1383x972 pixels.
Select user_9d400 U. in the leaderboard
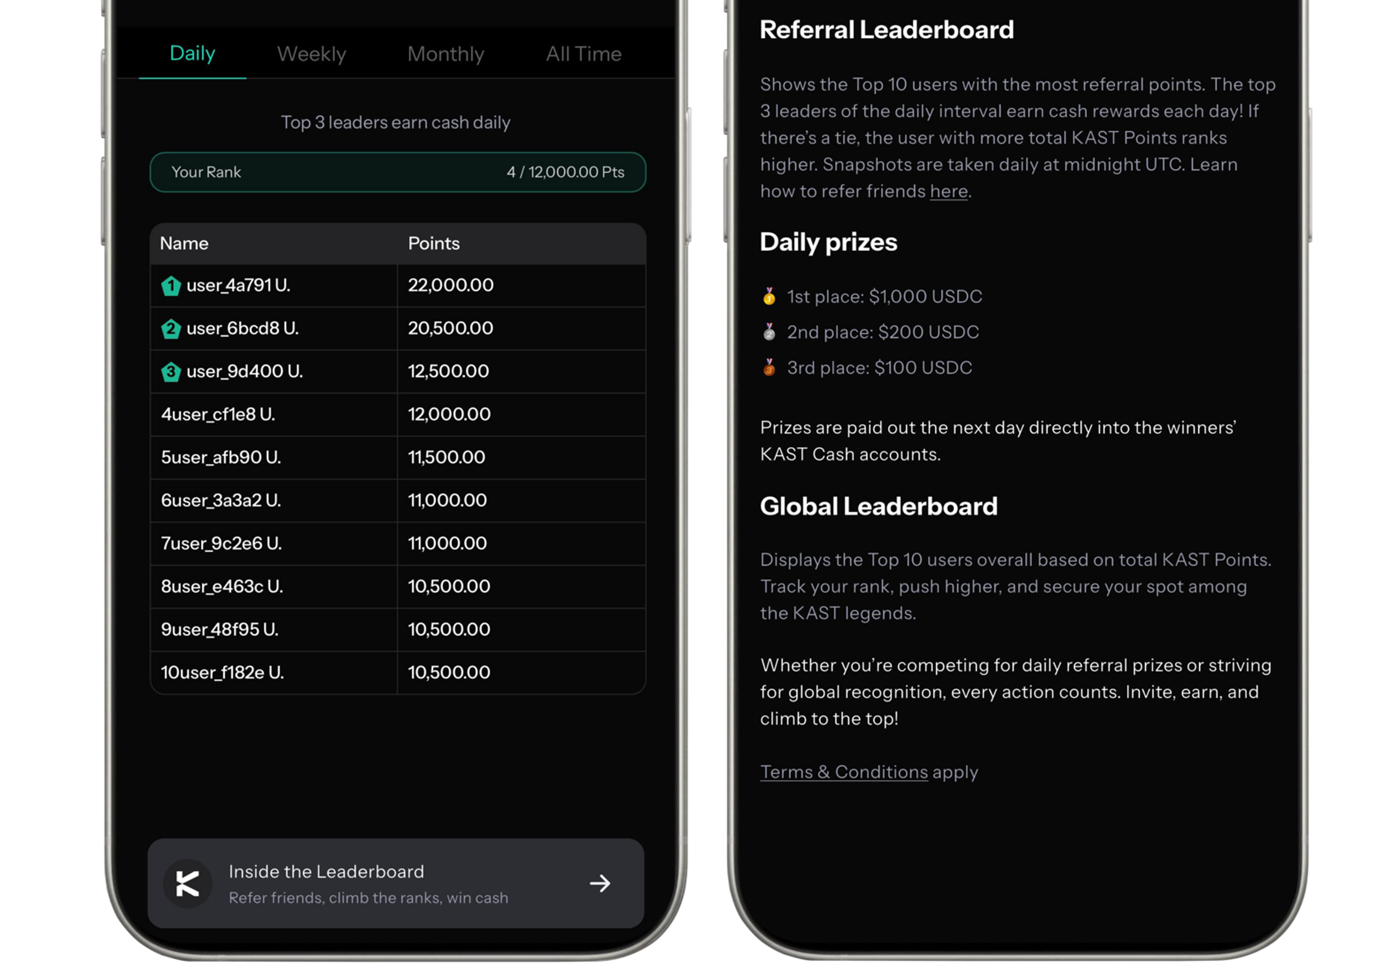245,372
